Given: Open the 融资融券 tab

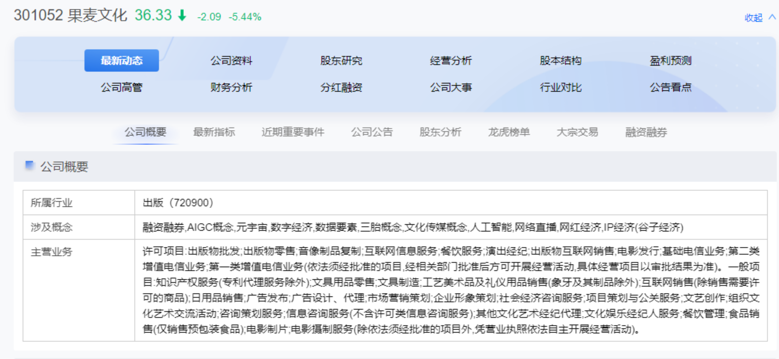Looking at the screenshot, I should 646,132.
